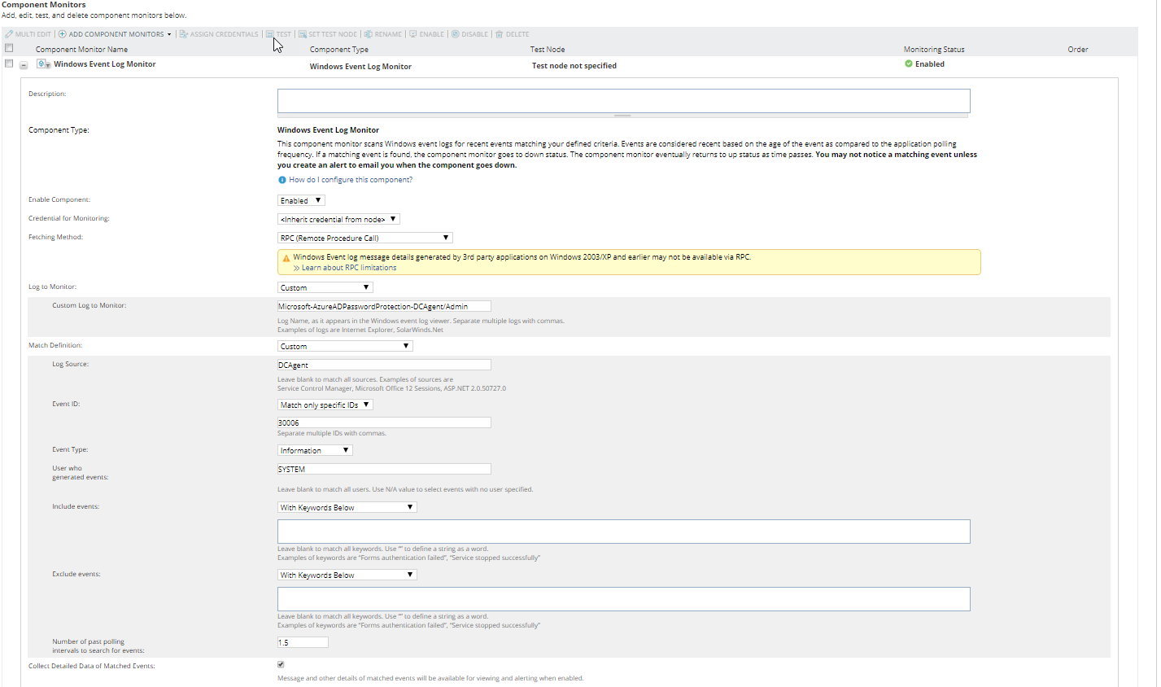Click the Delete trash icon

[500, 34]
